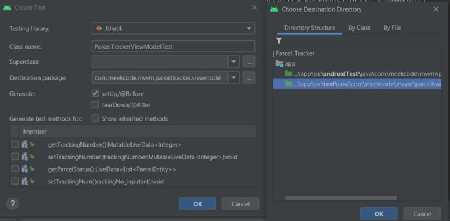Select the app module node

pyautogui.click(x=290, y=63)
